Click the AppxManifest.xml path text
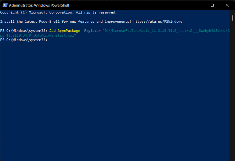 pos(58,35)
